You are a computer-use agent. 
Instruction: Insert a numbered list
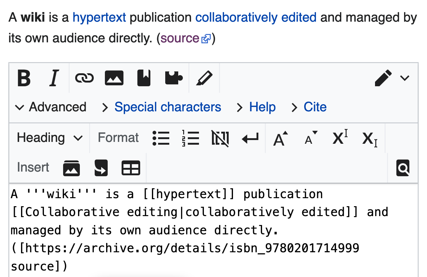click(190, 138)
